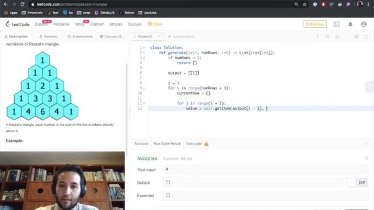
Task: Click the editor info icon
Action: 317,36
